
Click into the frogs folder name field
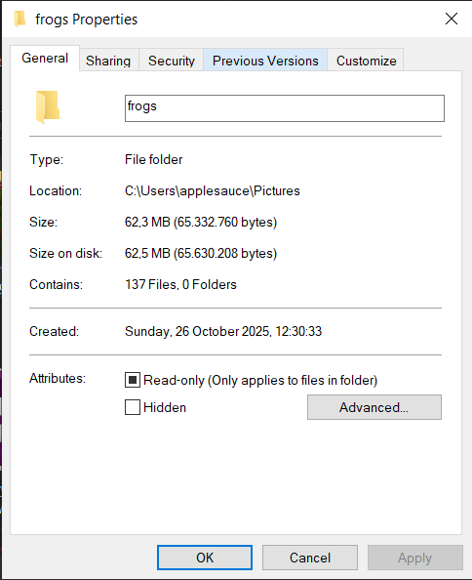pyautogui.click(x=285, y=108)
